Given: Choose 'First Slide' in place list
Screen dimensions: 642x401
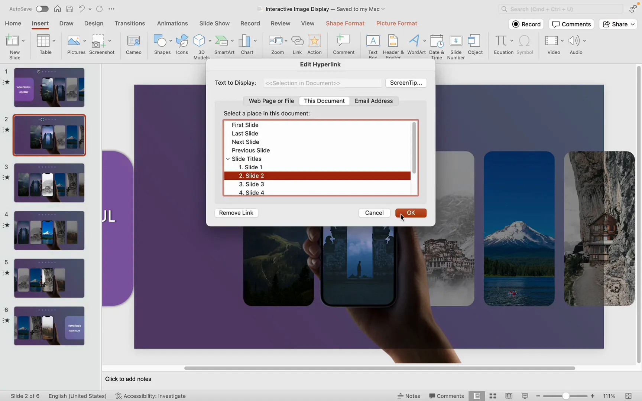Looking at the screenshot, I should coord(317,125).
